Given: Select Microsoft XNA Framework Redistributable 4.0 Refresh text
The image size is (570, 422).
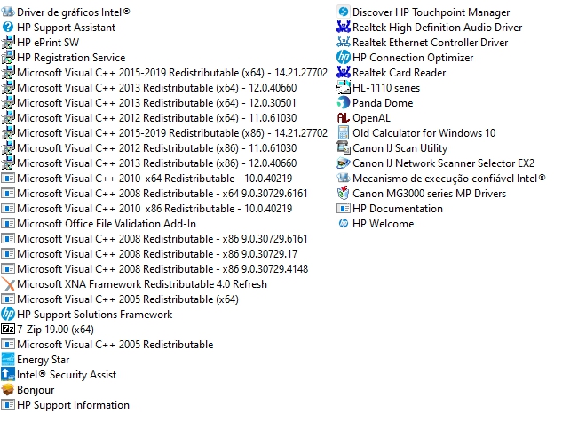Looking at the screenshot, I should click(142, 283).
